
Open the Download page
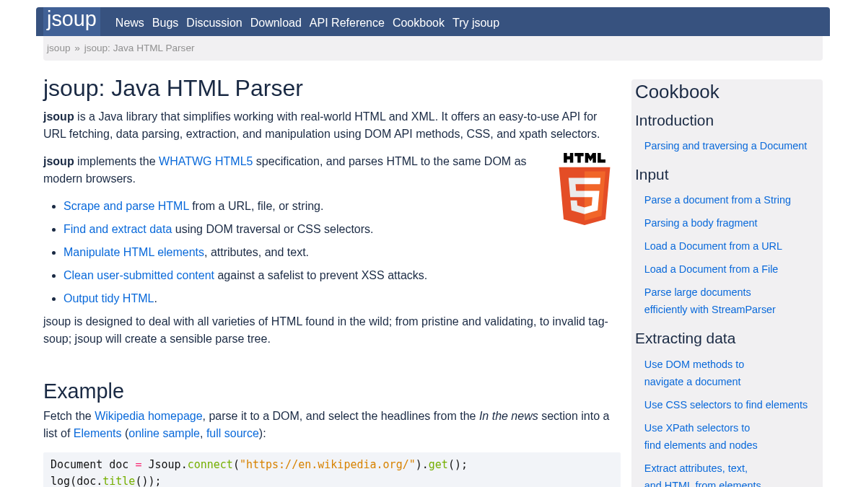(x=276, y=22)
